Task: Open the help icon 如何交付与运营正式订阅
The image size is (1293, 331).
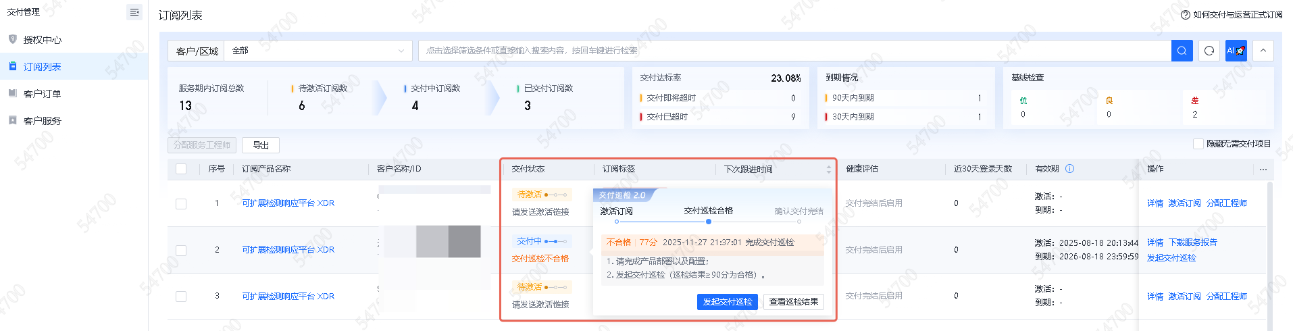Action: pos(1185,15)
